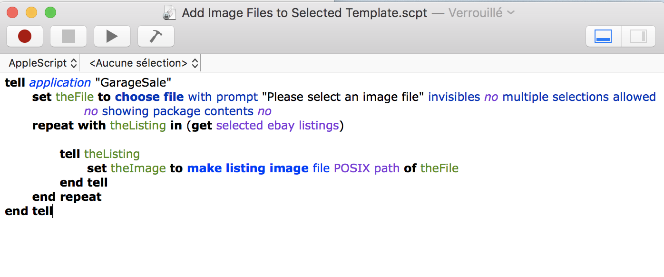Click the "end repeat" line
Image resolution: width=664 pixels, height=277 pixels.
pyautogui.click(x=67, y=197)
